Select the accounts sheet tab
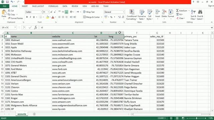 tap(22, 114)
